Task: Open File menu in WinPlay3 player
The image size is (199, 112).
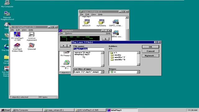Action: 61,33
